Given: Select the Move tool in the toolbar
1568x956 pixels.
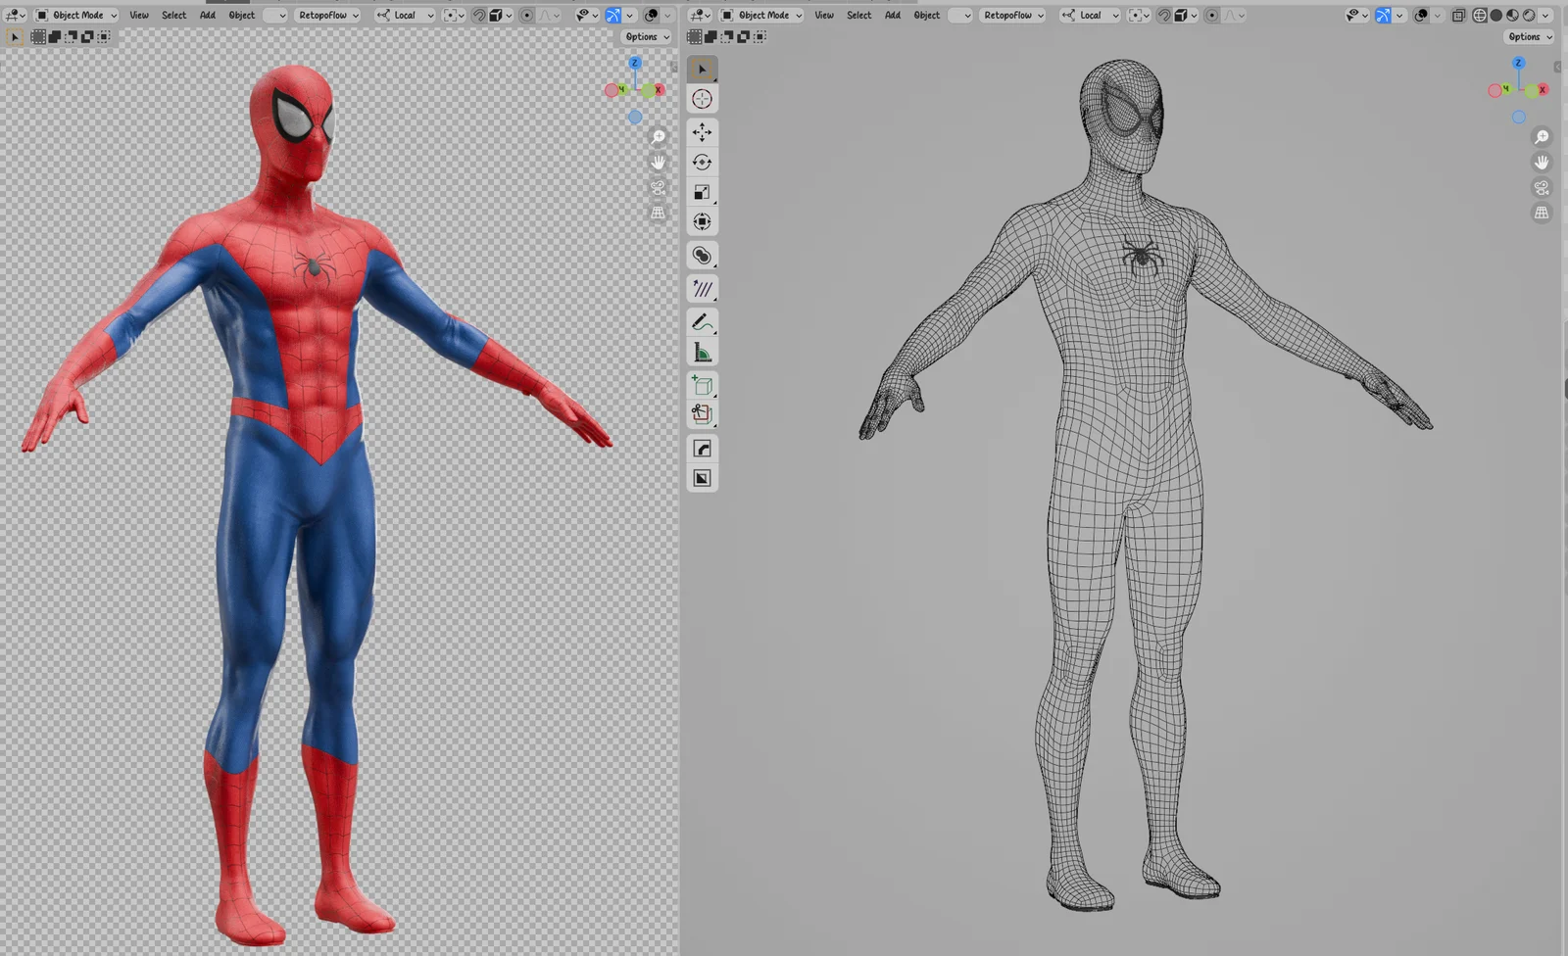Looking at the screenshot, I should pyautogui.click(x=702, y=132).
